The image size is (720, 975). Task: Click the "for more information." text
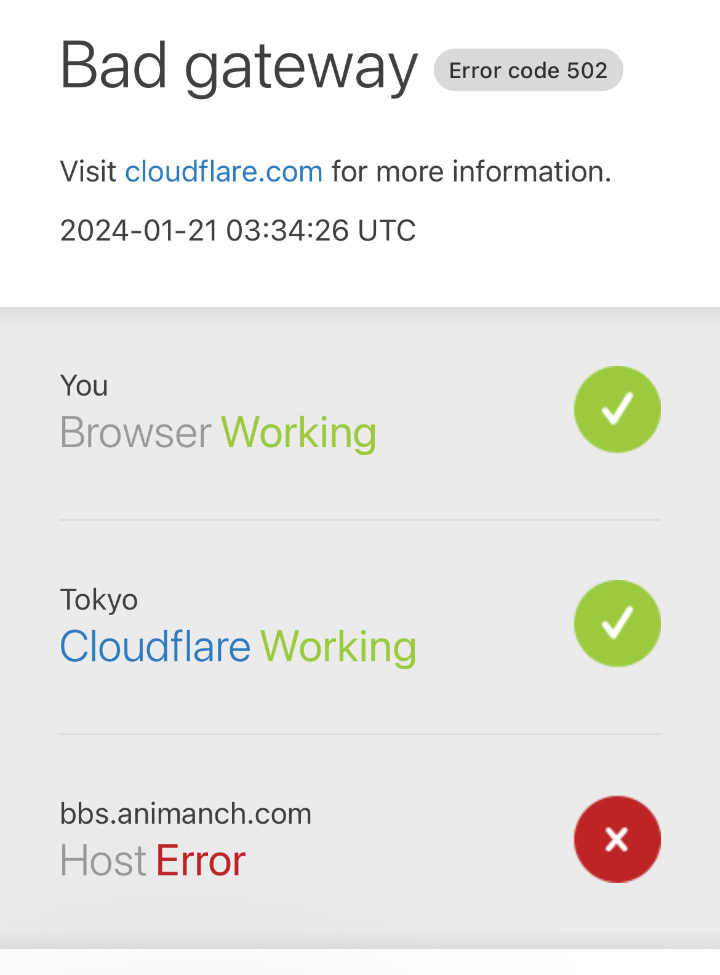(x=471, y=172)
